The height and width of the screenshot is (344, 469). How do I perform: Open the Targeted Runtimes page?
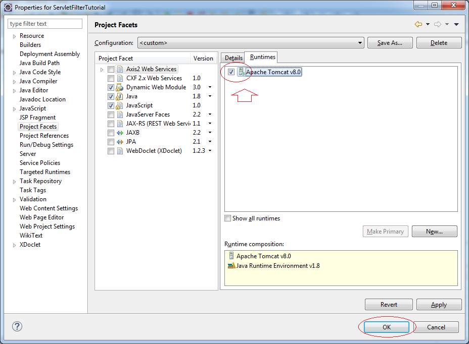click(45, 172)
